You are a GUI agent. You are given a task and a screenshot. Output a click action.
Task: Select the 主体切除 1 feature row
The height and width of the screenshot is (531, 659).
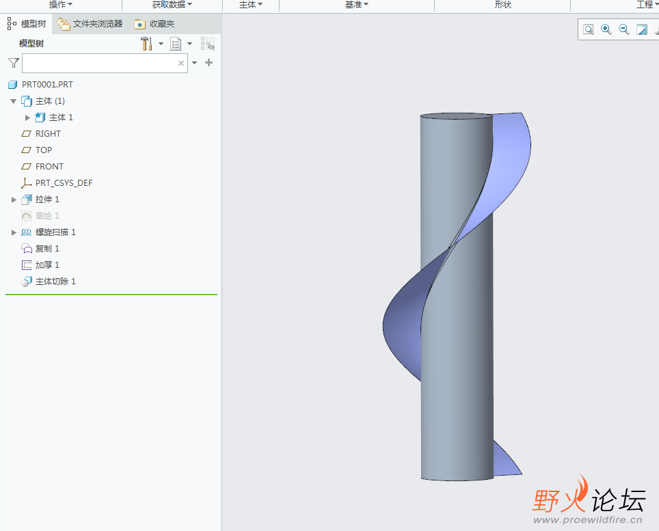tap(55, 282)
